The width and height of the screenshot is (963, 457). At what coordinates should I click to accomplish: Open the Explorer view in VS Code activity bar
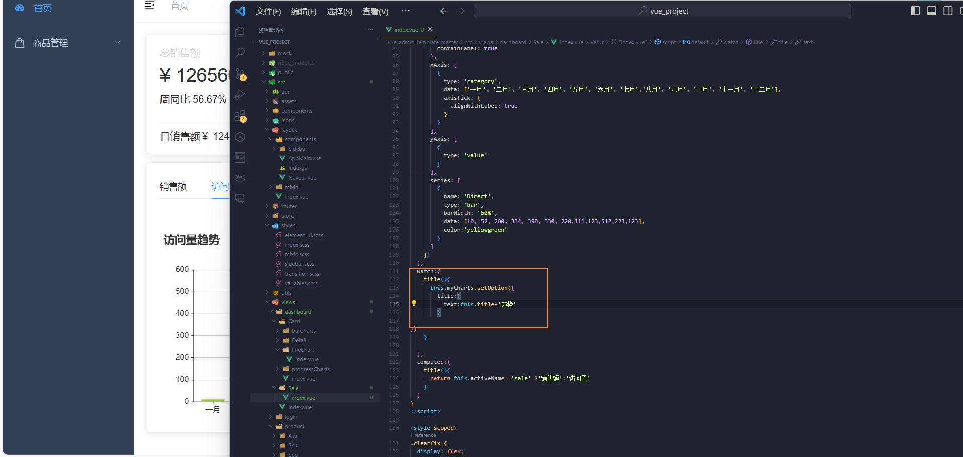point(240,32)
